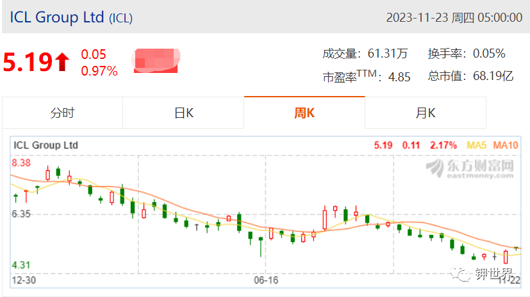This screenshot has height=297, width=530.
Task: Click the 成交量 volume value
Action: pos(387,54)
